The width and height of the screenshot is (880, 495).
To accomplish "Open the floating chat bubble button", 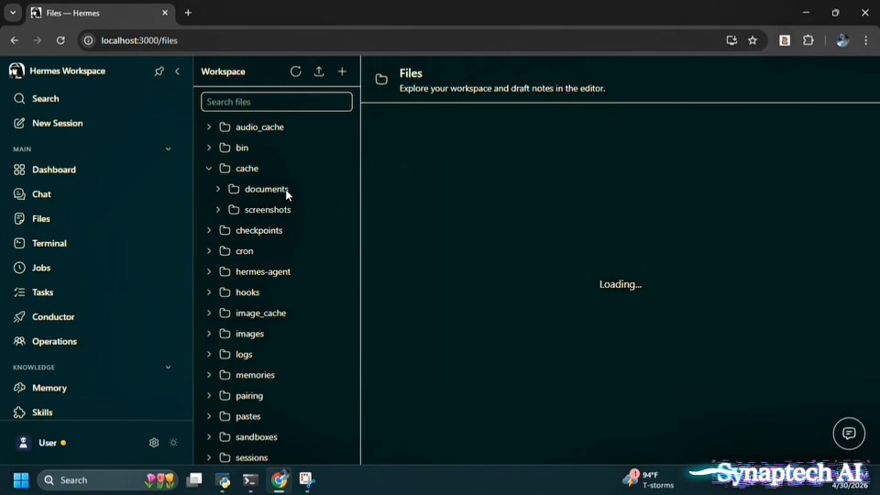I will (849, 434).
